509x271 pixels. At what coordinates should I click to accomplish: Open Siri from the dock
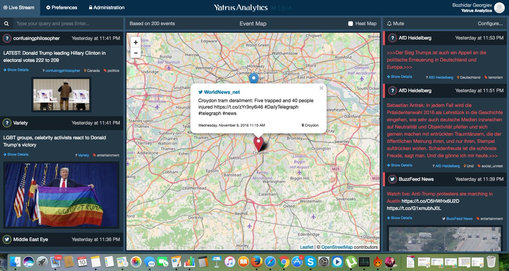[x=29, y=261]
